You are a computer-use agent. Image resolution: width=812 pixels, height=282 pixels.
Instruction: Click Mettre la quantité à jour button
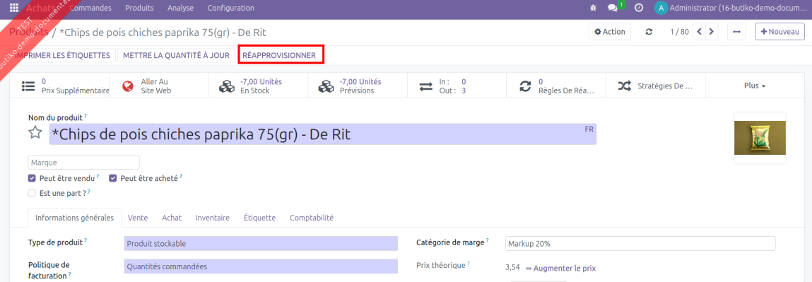click(x=176, y=55)
